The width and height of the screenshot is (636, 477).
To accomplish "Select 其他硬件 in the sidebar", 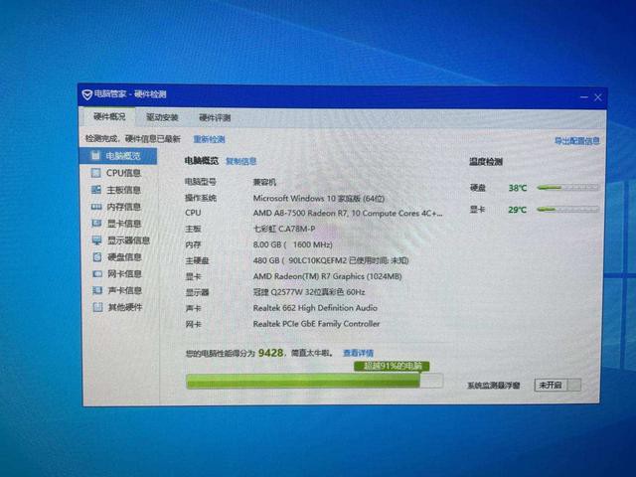I will pos(125,307).
